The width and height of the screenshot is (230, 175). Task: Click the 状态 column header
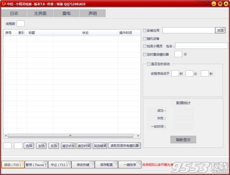pyautogui.click(x=85, y=33)
